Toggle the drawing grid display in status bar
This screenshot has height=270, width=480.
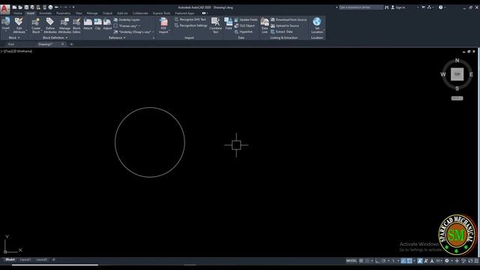click(x=361, y=261)
